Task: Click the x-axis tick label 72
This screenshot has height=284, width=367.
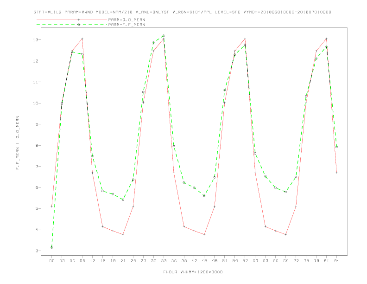Action: pyautogui.click(x=296, y=261)
